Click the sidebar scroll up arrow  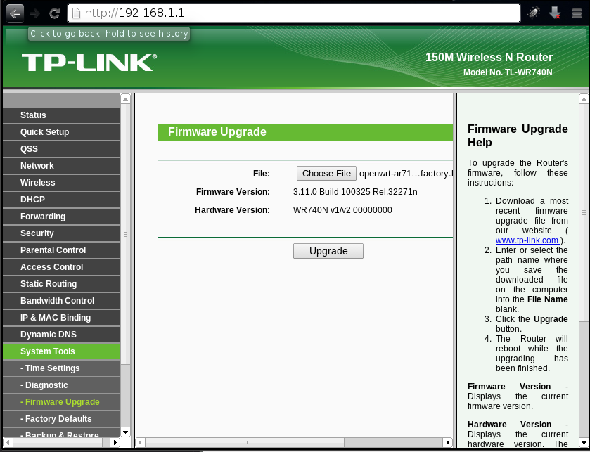[126, 99]
